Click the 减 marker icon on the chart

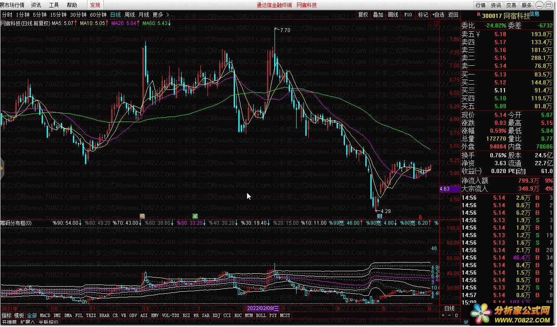pyautogui.click(x=195, y=216)
